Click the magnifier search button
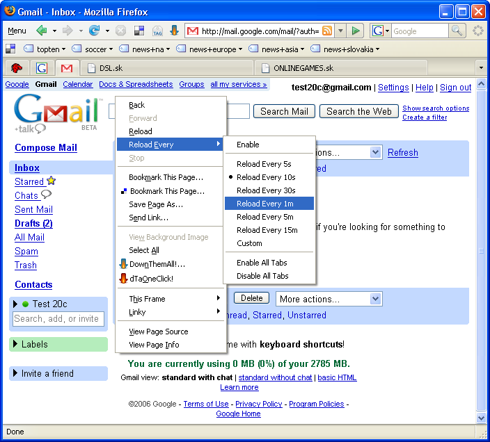This screenshot has height=442, width=490. pyautogui.click(x=457, y=31)
